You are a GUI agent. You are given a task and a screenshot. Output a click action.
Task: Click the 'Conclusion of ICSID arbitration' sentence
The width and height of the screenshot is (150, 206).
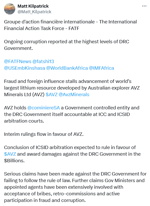(72, 154)
